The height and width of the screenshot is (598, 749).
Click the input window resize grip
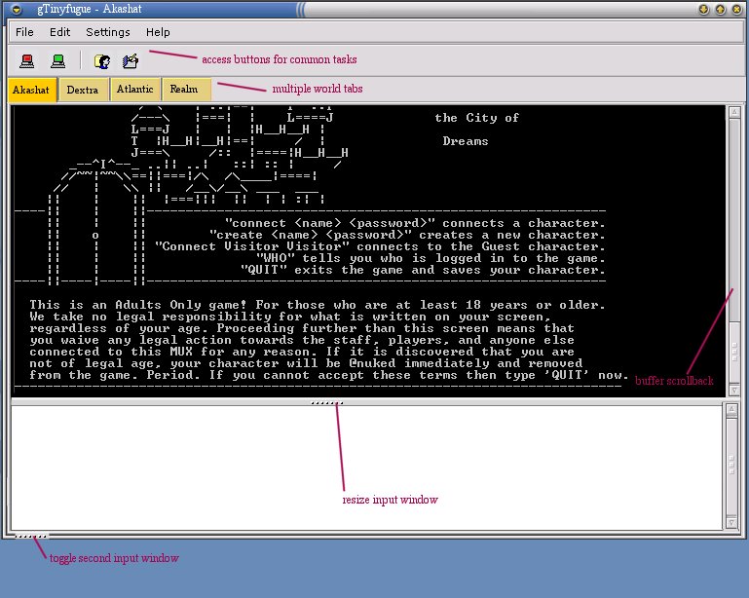point(326,402)
